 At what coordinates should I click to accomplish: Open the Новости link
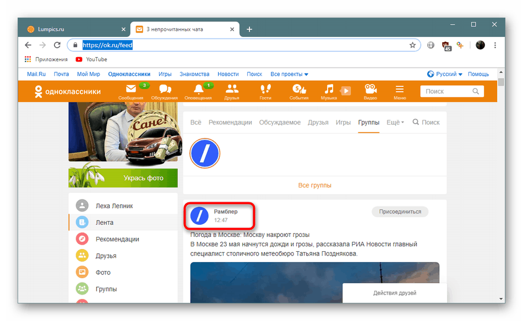point(228,74)
